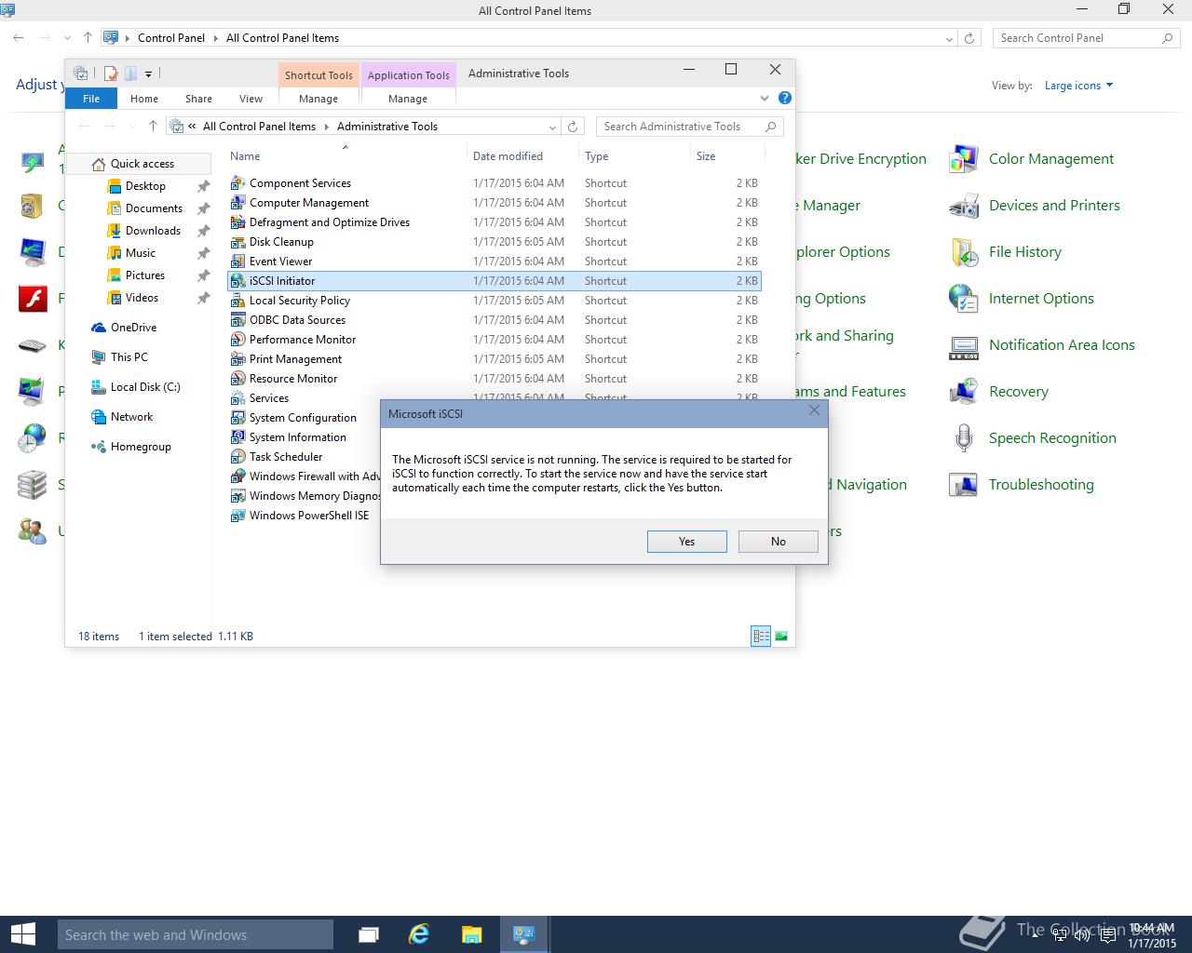This screenshot has height=953, width=1192.
Task: Open Administrative Tools address bar history dropdown
Action: [x=552, y=127]
